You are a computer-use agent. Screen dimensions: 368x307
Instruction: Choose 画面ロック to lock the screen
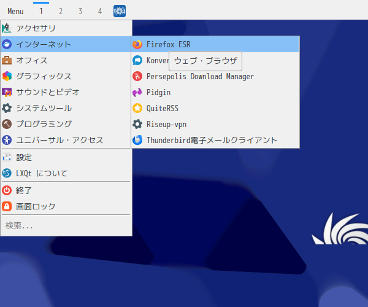point(66,206)
